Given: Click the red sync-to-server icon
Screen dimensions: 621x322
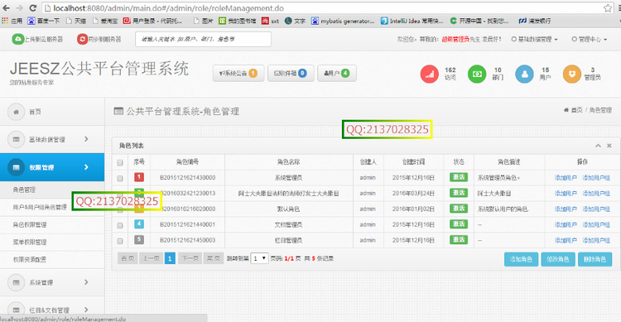Looking at the screenshot, I should pos(82,39).
